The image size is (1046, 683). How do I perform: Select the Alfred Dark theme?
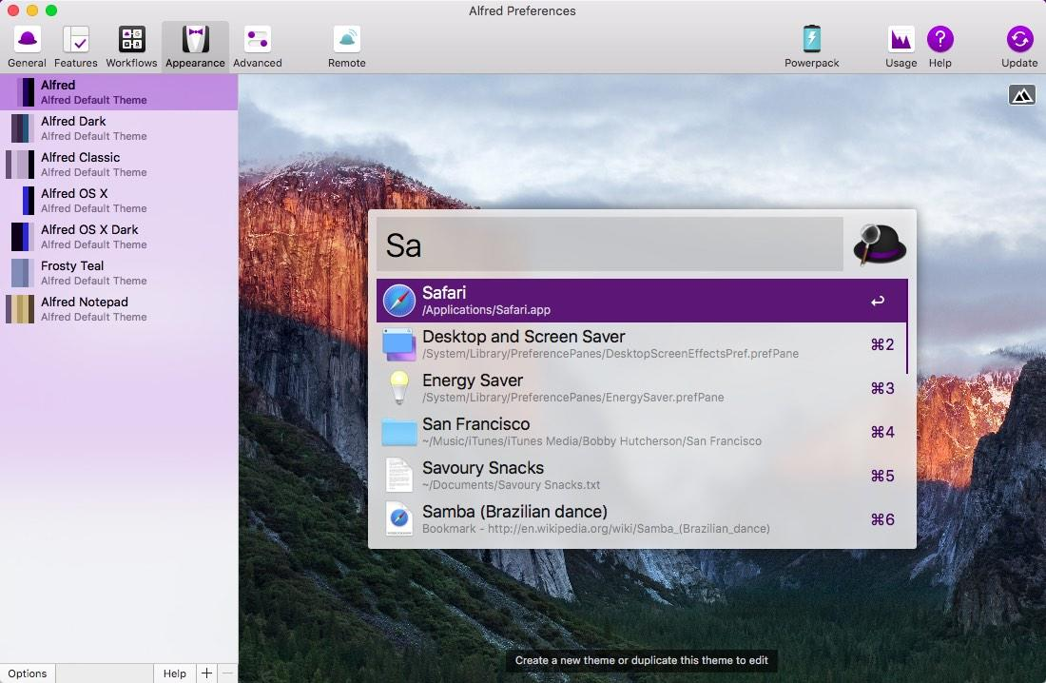click(119, 128)
